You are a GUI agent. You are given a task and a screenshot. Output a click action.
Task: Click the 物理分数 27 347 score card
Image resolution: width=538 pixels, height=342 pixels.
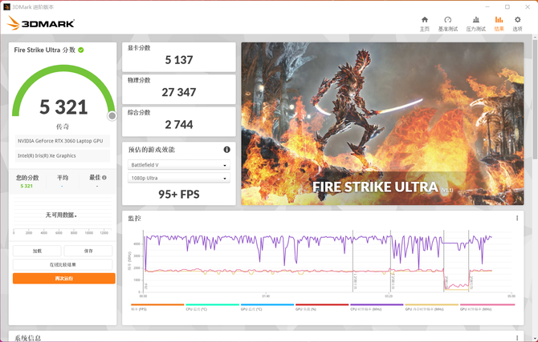click(x=179, y=89)
